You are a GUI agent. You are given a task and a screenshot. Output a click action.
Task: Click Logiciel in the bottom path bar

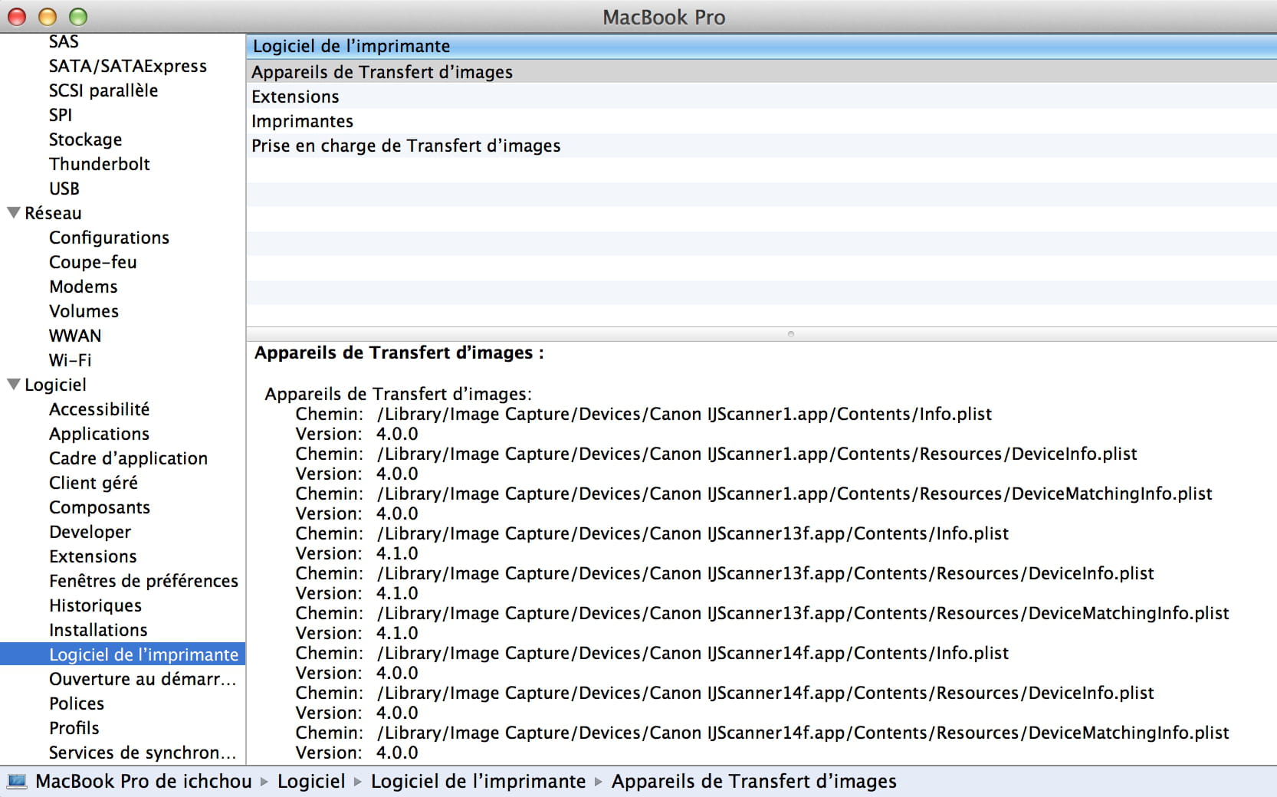(x=311, y=781)
